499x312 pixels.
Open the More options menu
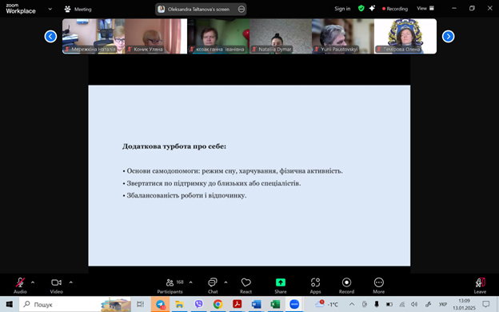pyautogui.click(x=379, y=286)
